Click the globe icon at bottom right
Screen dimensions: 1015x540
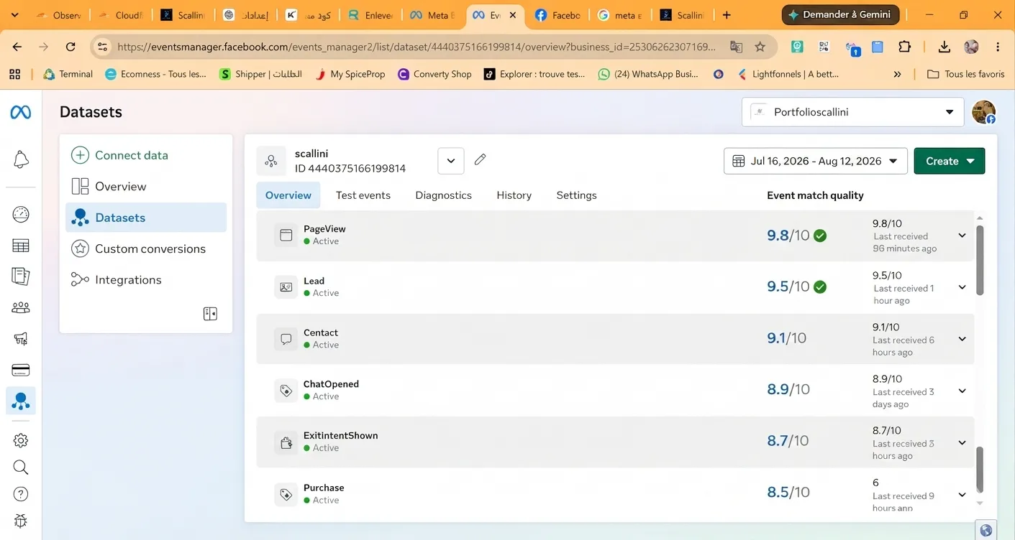tap(986, 530)
